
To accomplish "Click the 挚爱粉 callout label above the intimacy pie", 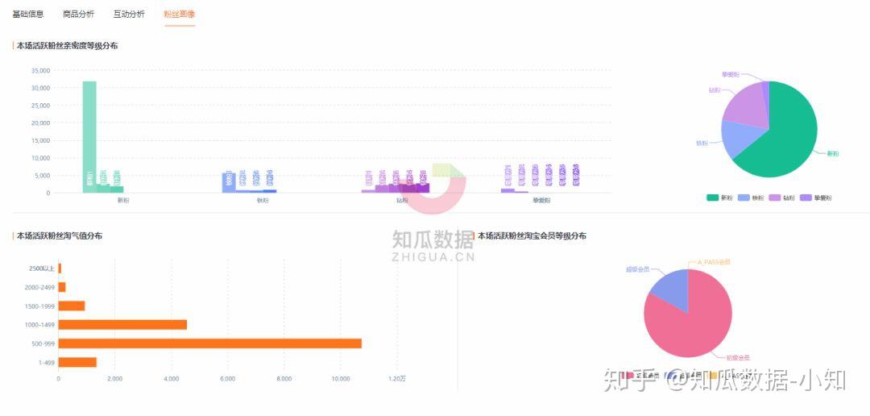I will pyautogui.click(x=730, y=74).
